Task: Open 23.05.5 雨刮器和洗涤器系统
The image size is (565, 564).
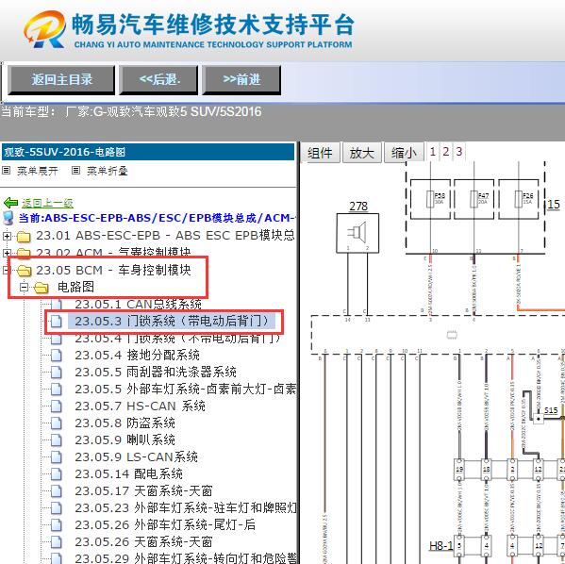Action: 156,372
